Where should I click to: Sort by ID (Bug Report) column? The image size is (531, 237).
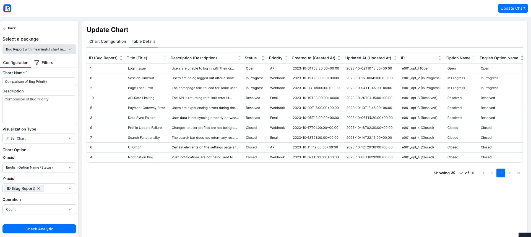point(121,58)
